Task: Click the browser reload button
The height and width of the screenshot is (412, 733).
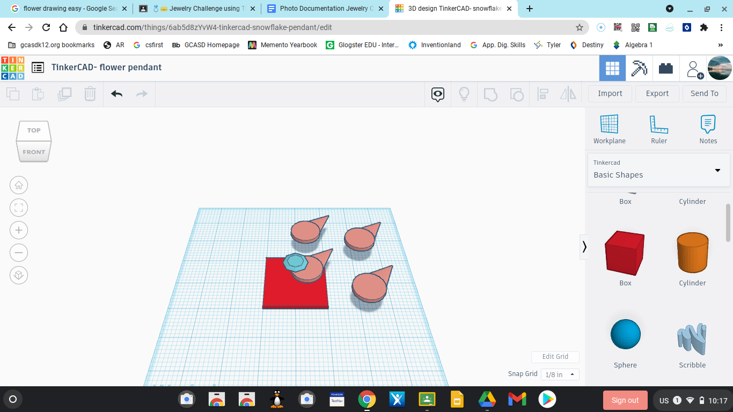Action: tap(46, 27)
